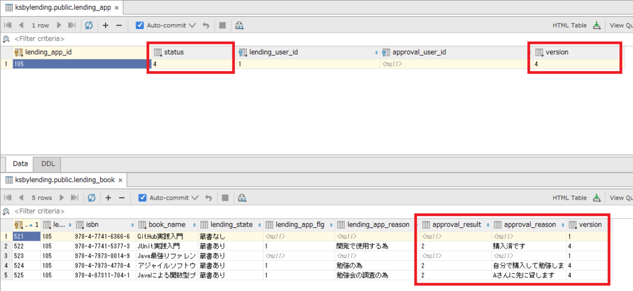Screen dimensions: 633x291
Task: Click icon right of stop square, lending_book toolbar
Action: coord(242,198)
